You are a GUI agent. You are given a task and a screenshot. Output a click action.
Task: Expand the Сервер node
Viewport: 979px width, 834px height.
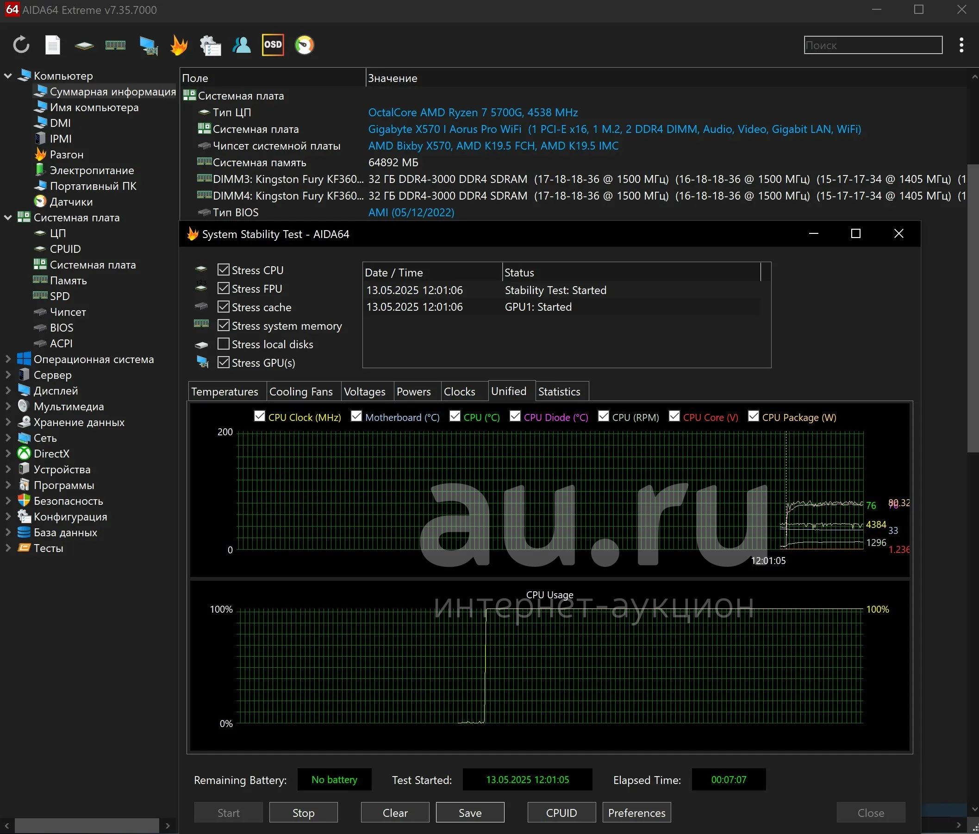click(8, 375)
